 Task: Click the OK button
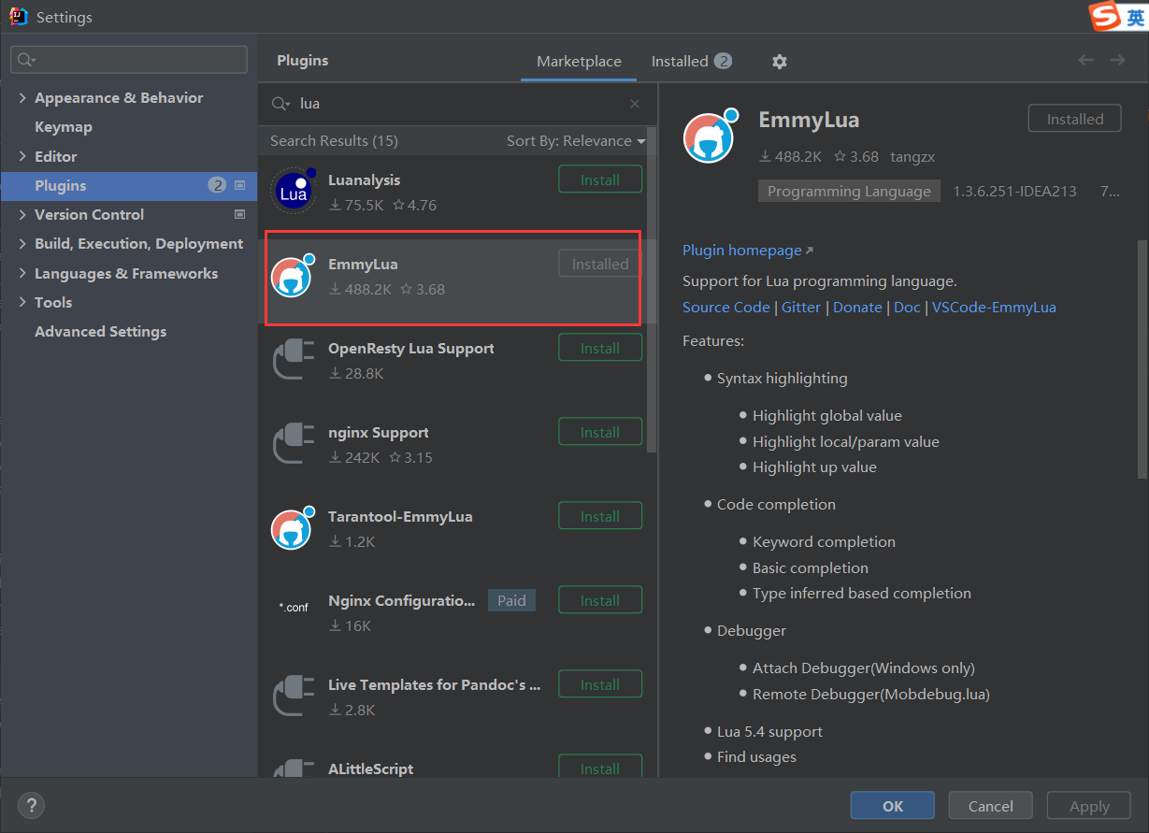coord(892,806)
